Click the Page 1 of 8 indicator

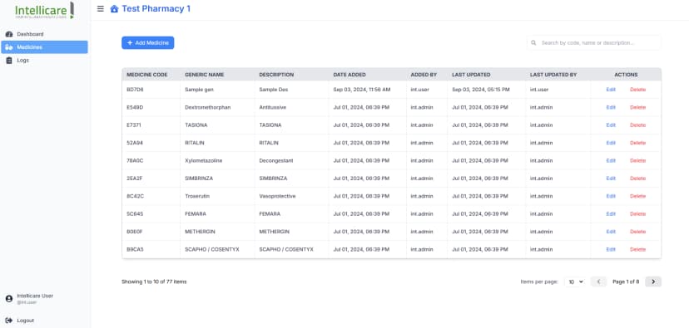click(626, 281)
